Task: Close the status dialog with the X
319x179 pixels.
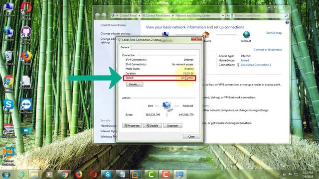Action: (196, 39)
